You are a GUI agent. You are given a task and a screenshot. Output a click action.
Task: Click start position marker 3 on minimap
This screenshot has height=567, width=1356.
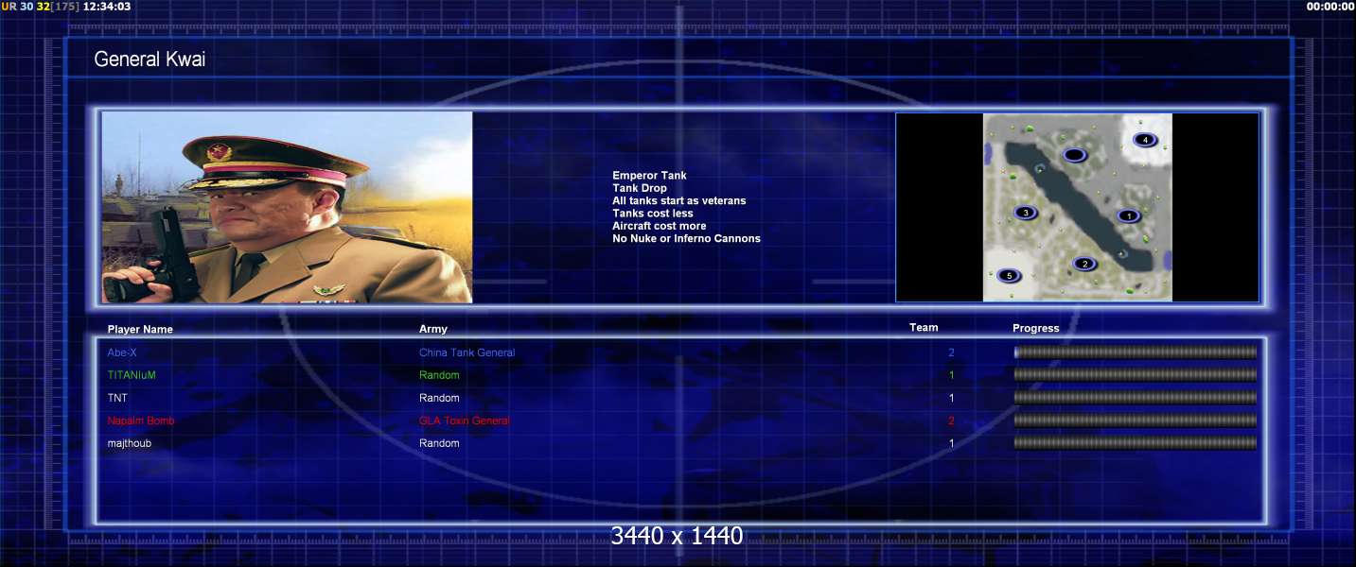tap(1026, 213)
